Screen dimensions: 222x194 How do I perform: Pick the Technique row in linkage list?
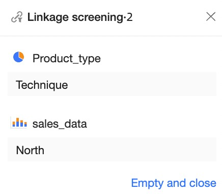click(x=112, y=84)
